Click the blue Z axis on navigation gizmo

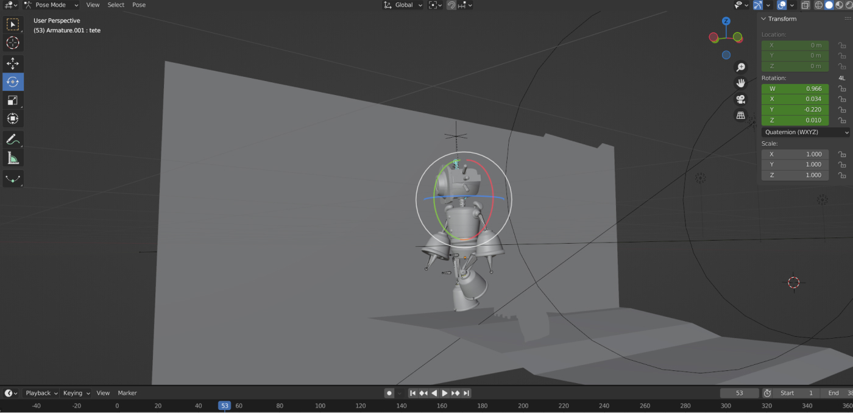tap(726, 21)
